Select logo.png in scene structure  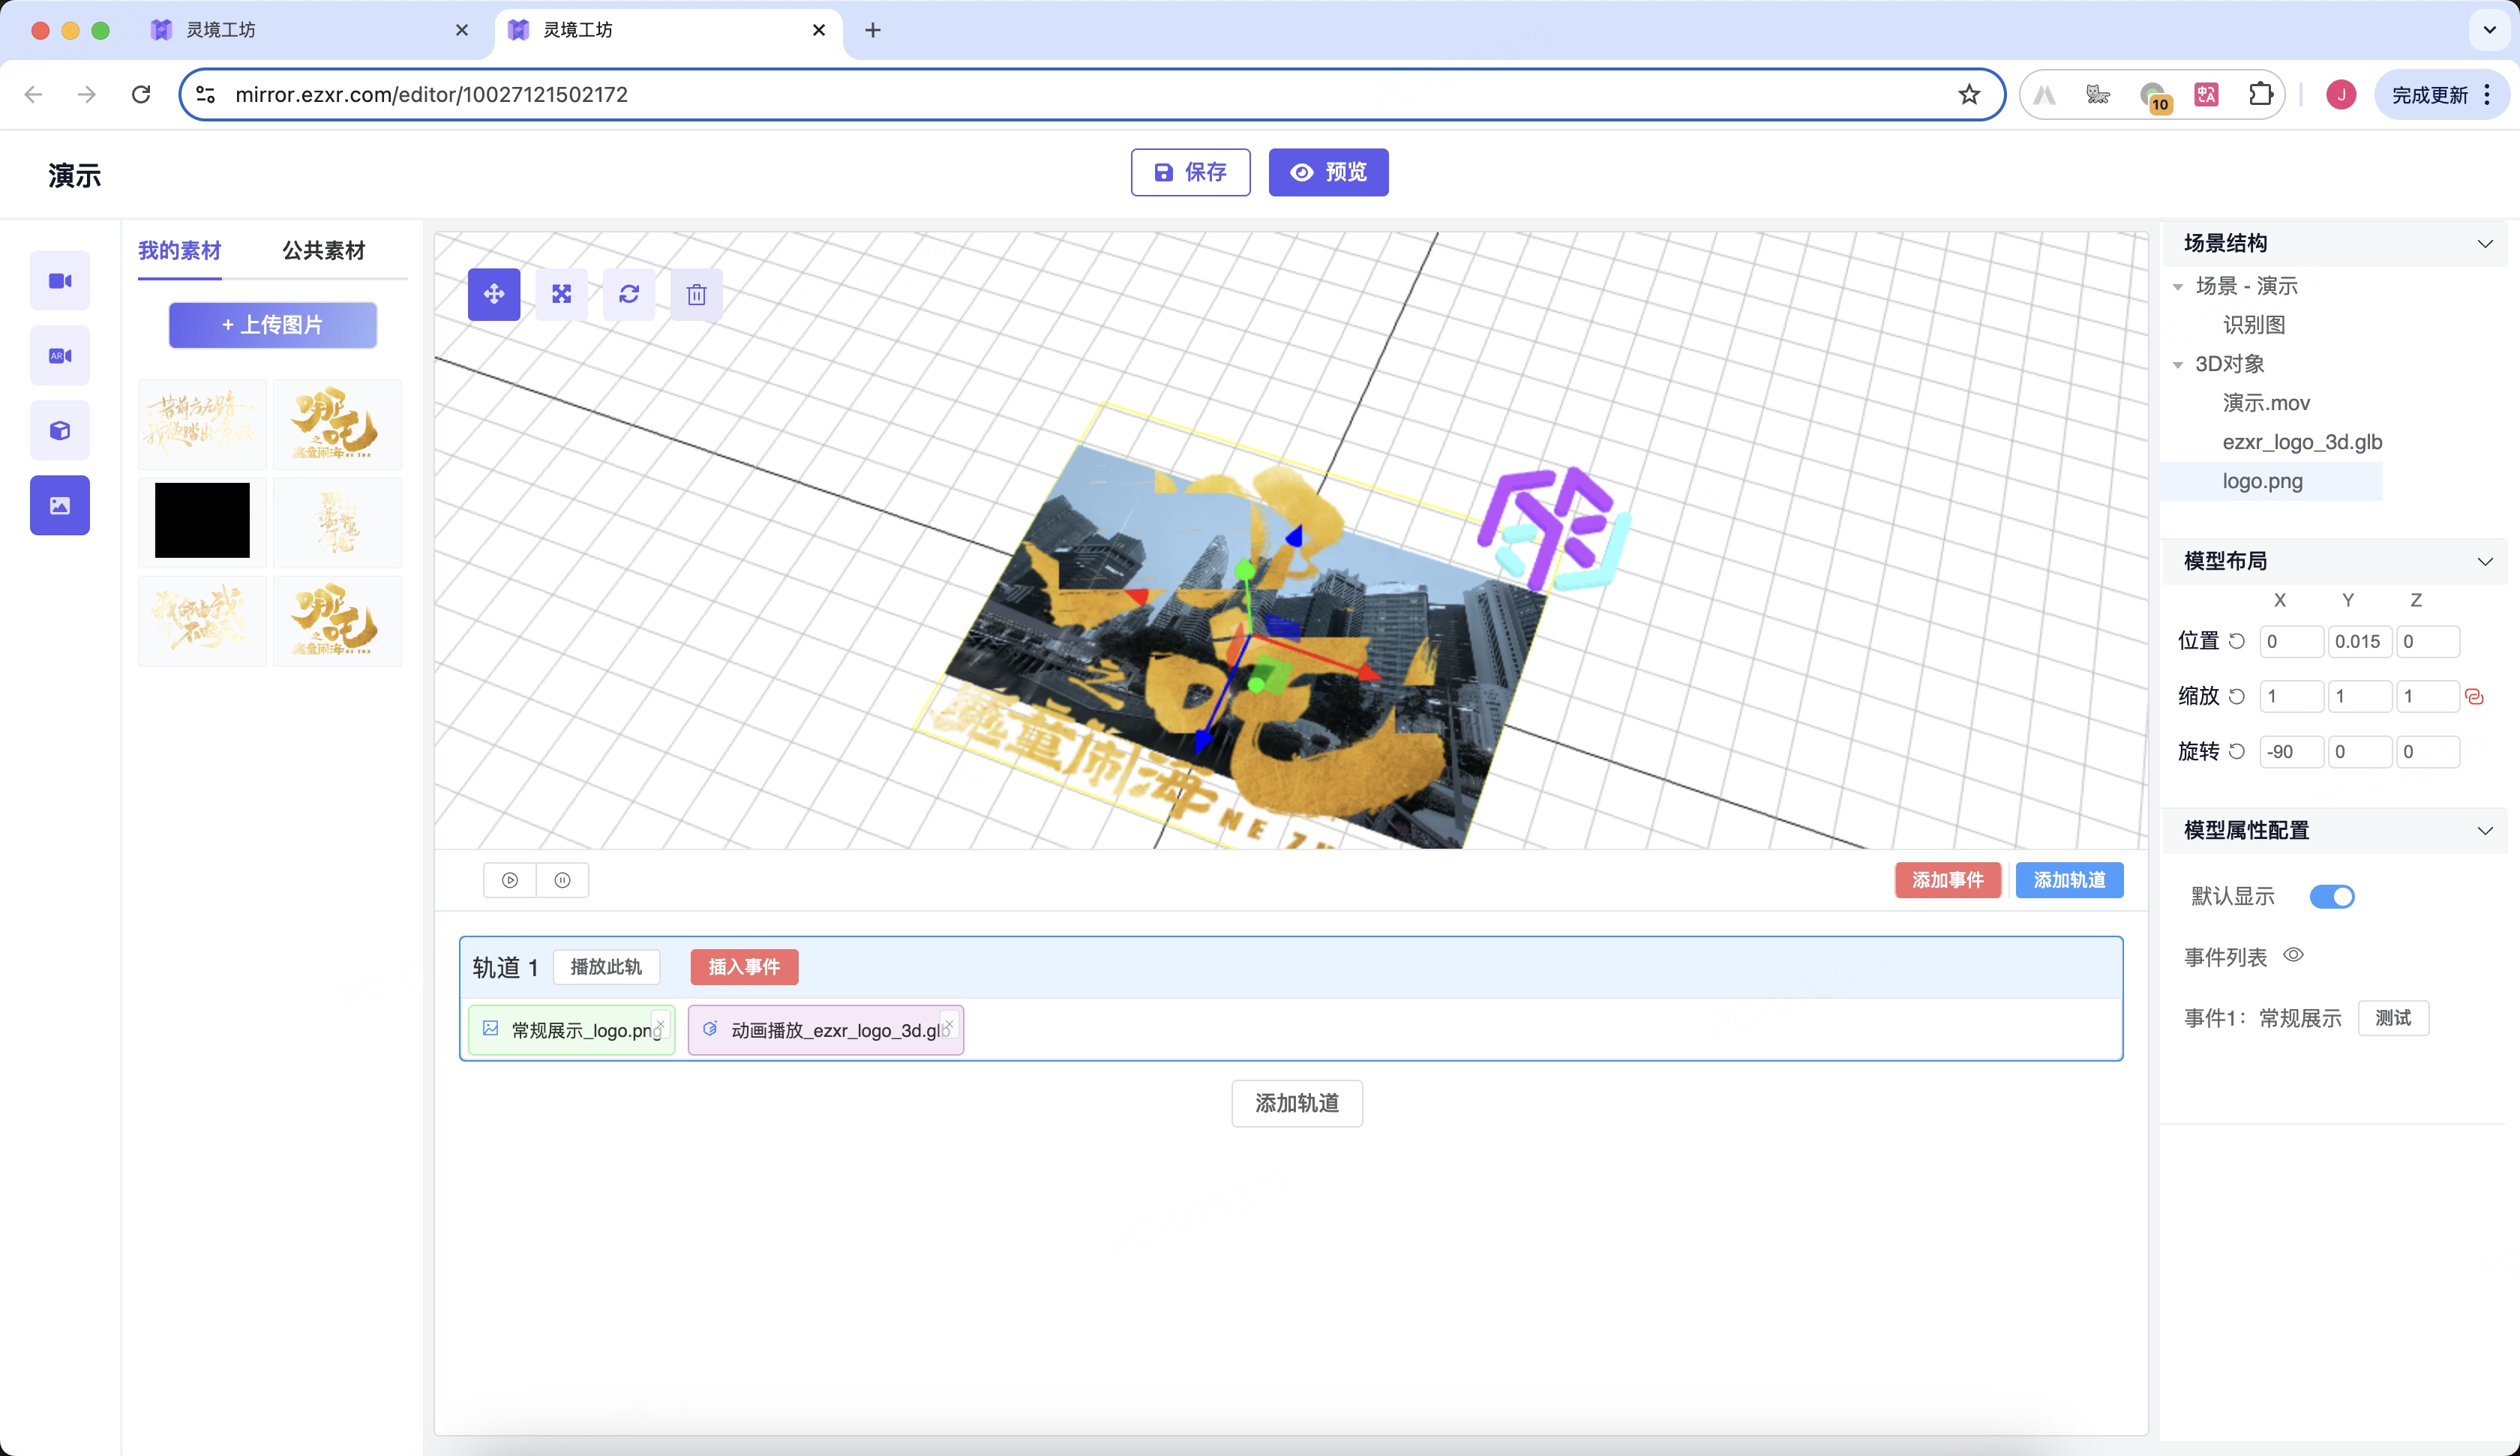pos(2262,481)
